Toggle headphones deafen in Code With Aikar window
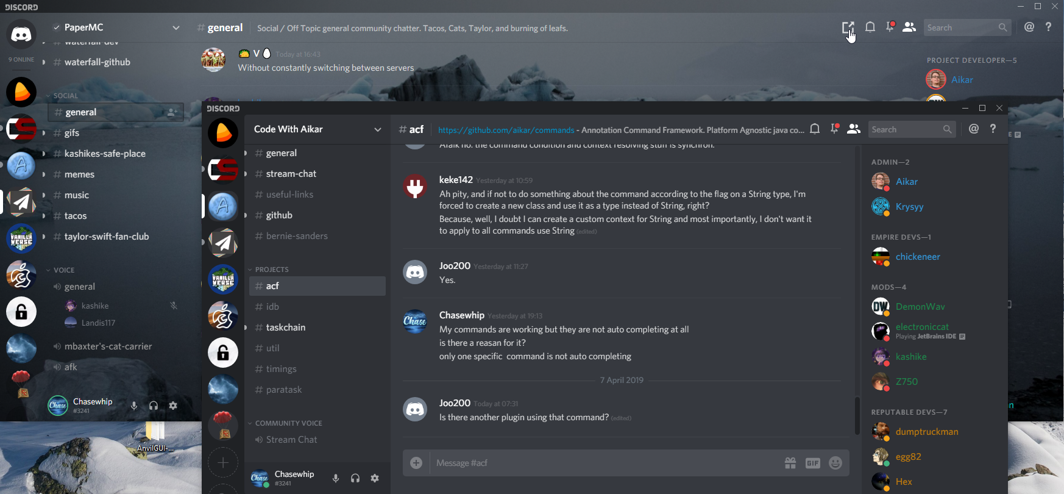The height and width of the screenshot is (494, 1064). (x=355, y=478)
